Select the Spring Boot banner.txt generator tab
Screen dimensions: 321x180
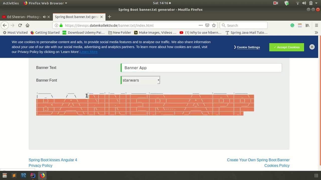(x=76, y=17)
